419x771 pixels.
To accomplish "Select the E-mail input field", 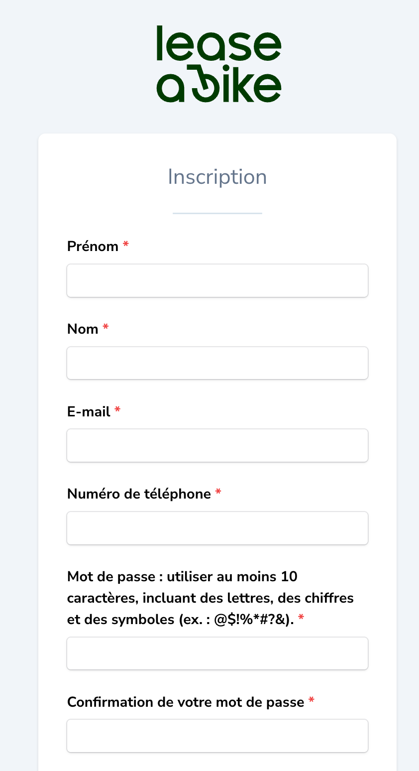I will click(x=217, y=445).
